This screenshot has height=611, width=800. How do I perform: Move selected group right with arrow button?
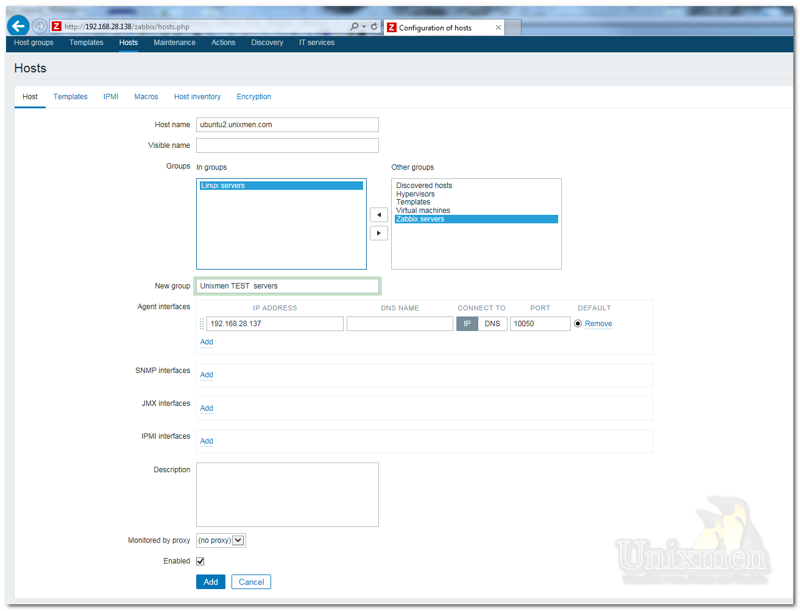point(379,233)
